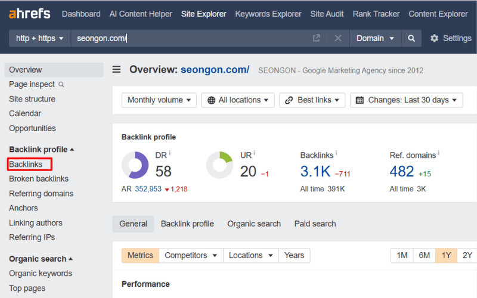The image size is (477, 298).
Task: Open Monthly volume dropdown
Action: click(159, 100)
